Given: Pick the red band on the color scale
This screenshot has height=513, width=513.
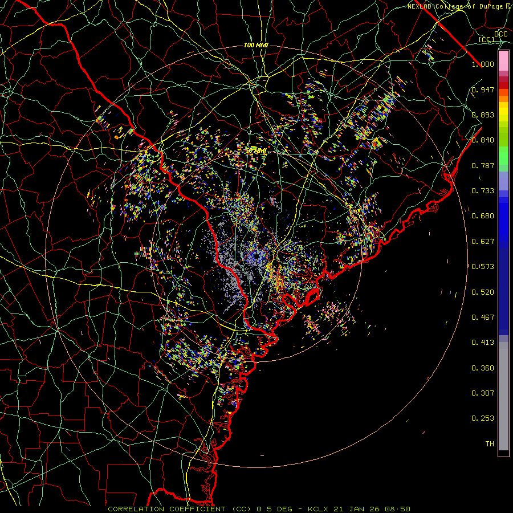Looking at the screenshot, I should (503, 85).
